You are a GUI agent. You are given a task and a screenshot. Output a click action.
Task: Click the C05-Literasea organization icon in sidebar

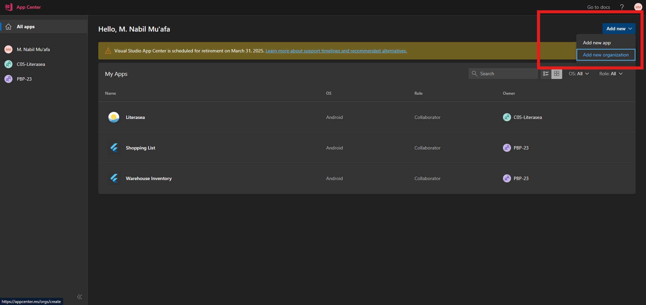(x=8, y=64)
